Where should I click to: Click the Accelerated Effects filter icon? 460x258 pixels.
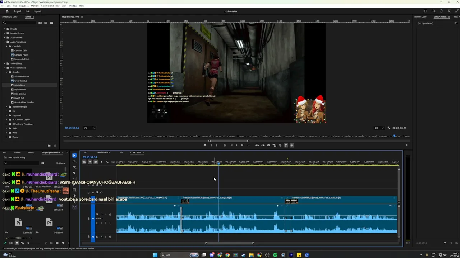click(x=40, y=23)
